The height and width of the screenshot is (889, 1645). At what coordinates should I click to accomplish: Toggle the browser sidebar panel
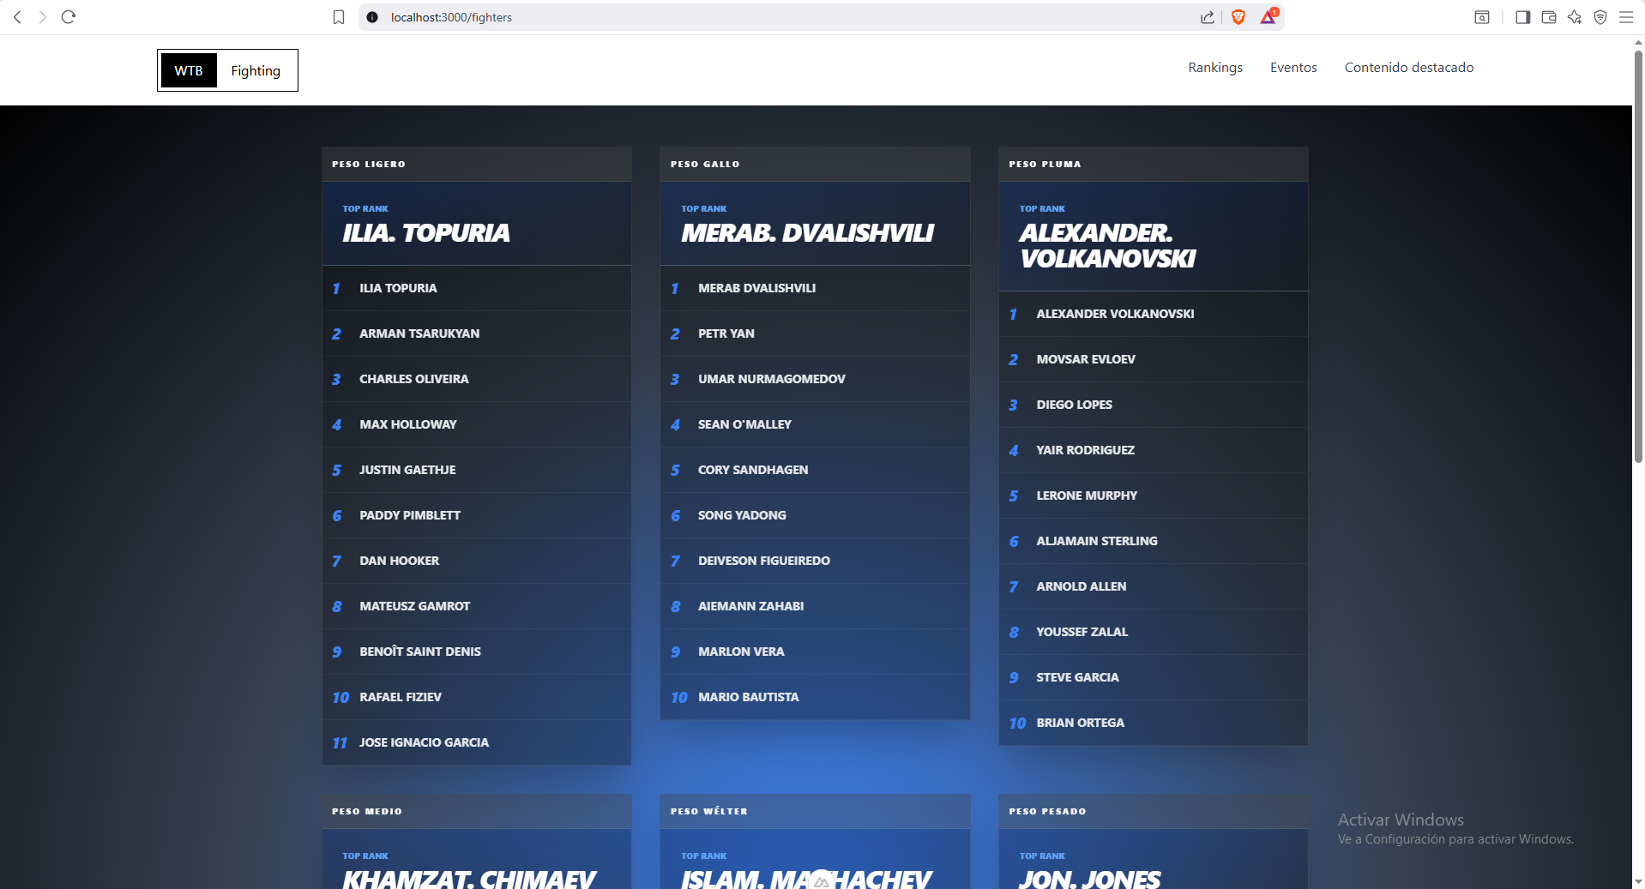[1522, 17]
